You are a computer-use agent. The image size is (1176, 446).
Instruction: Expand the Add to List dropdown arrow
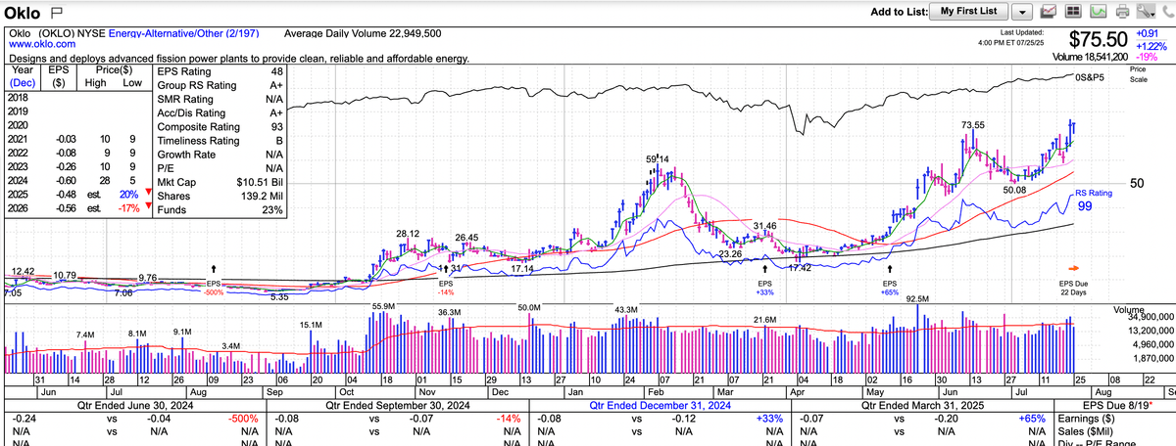pyautogui.click(x=1022, y=12)
